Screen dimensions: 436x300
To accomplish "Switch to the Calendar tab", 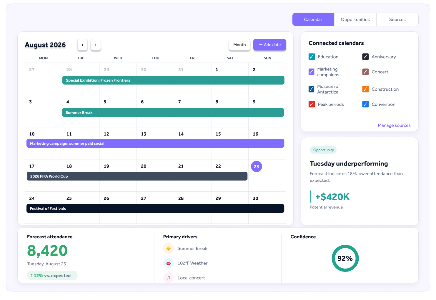I will click(x=313, y=19).
